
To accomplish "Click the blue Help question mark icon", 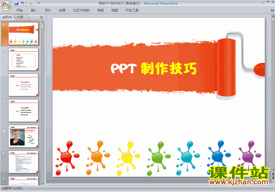I will click(x=272, y=10).
